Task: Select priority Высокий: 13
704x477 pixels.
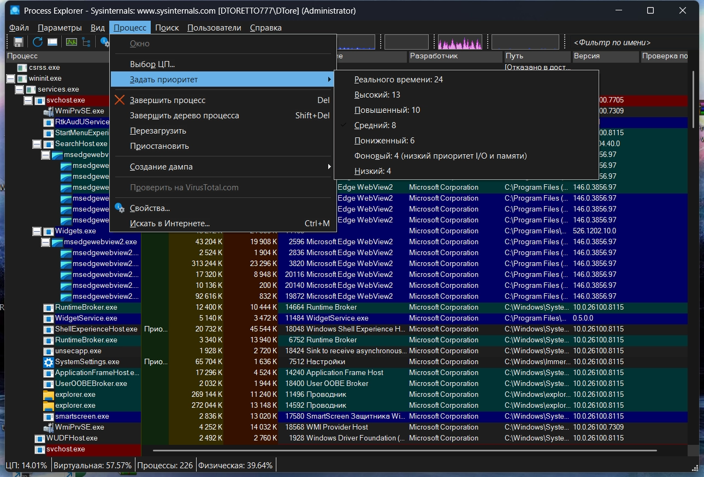Action: [377, 95]
